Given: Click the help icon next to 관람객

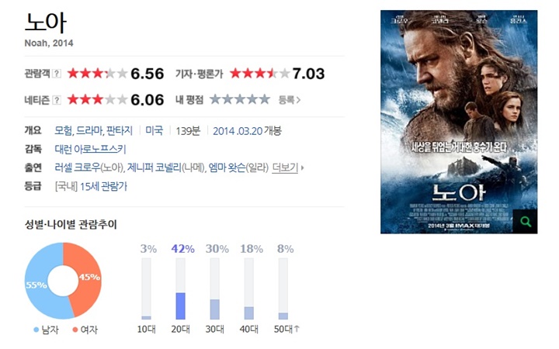Looking at the screenshot, I should [x=57, y=74].
